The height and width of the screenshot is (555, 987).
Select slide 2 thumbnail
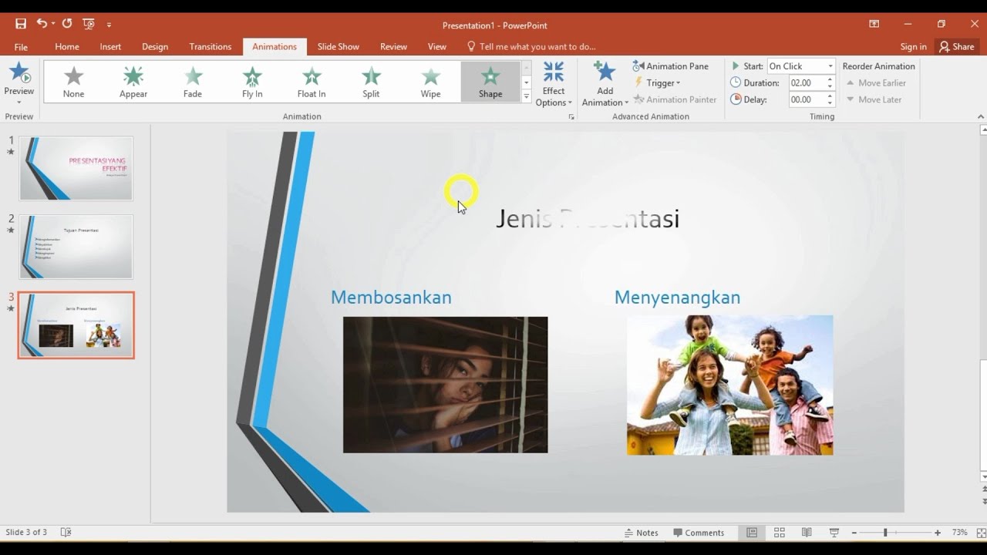[x=75, y=247]
